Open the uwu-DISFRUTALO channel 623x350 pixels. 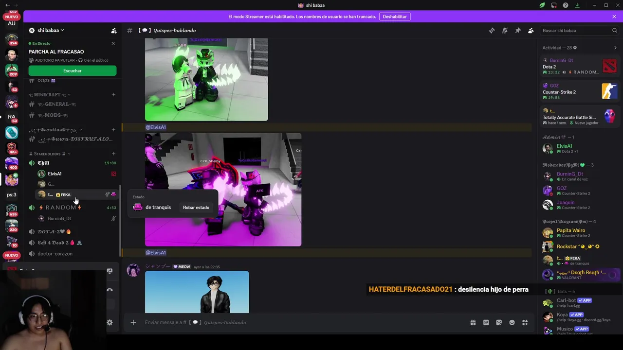tap(72, 139)
